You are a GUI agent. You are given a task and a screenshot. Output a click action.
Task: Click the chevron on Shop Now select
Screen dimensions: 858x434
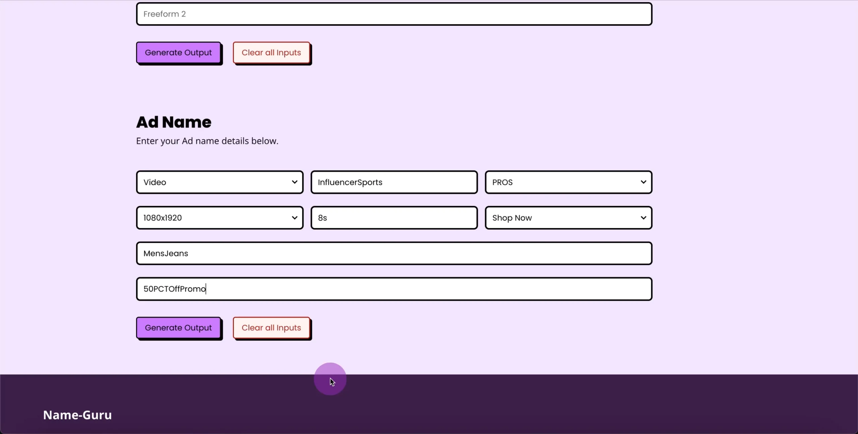coord(643,218)
